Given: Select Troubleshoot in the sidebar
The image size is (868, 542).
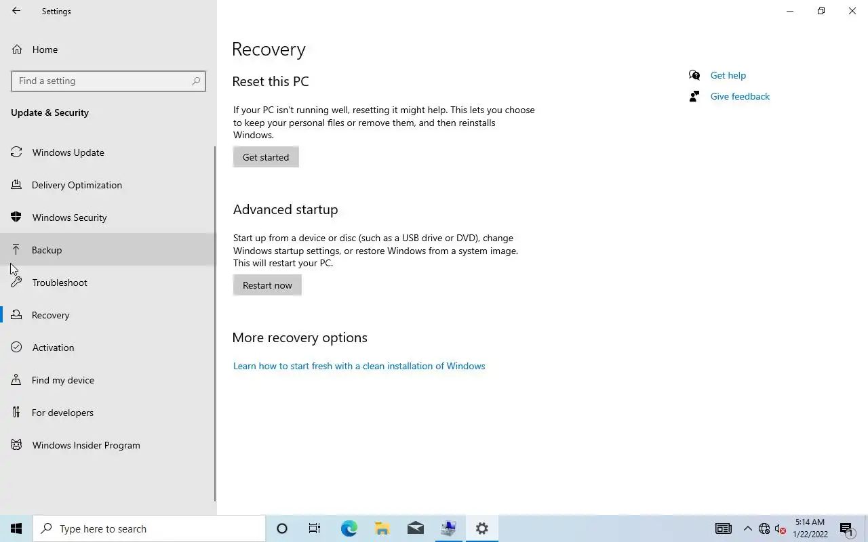Looking at the screenshot, I should click(107, 283).
